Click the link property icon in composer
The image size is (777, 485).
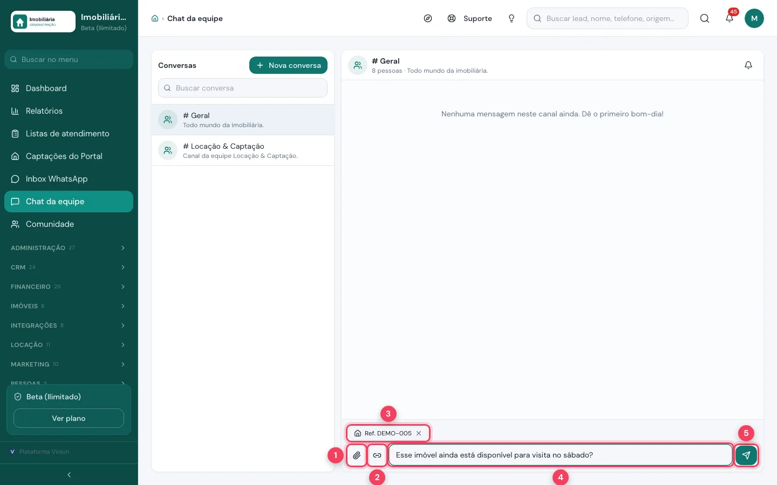click(377, 455)
